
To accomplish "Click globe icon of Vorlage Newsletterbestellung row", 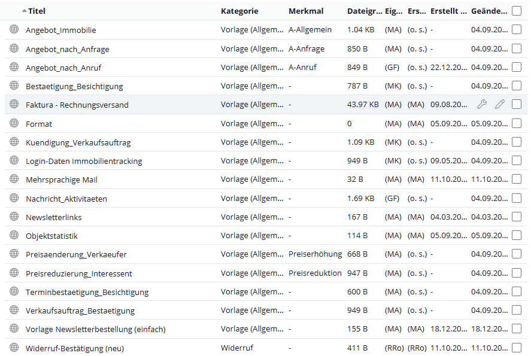I will (x=14, y=328).
